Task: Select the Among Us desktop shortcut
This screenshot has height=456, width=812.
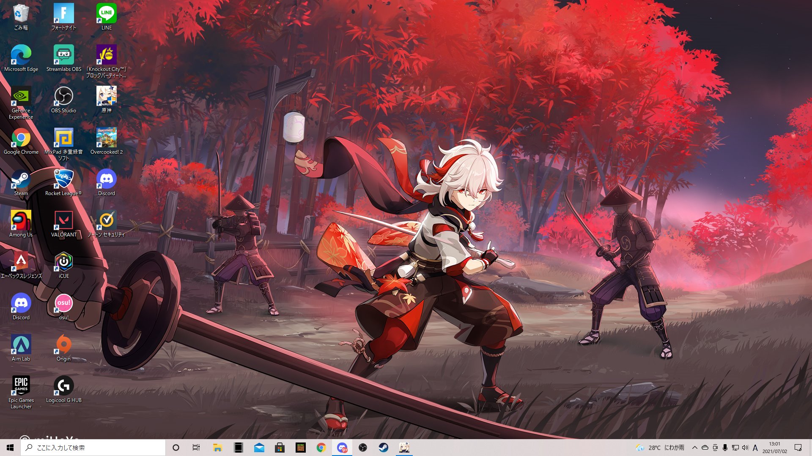Action: click(21, 224)
